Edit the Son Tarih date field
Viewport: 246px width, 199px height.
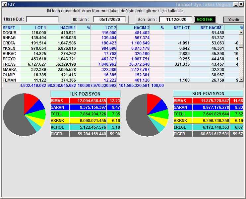coord(176,20)
